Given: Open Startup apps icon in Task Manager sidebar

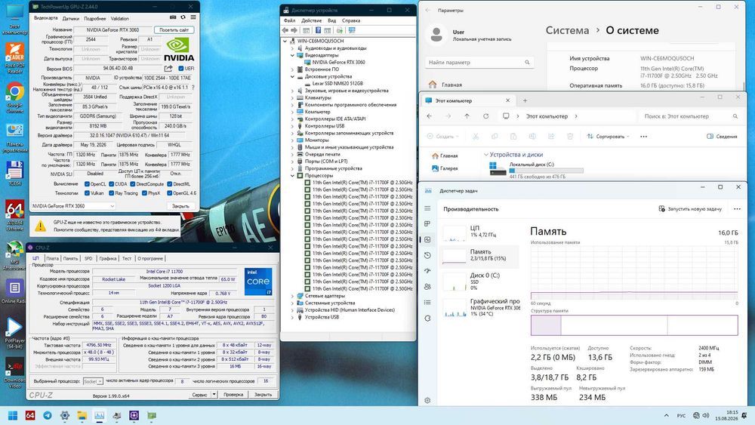Looking at the screenshot, I should click(427, 271).
